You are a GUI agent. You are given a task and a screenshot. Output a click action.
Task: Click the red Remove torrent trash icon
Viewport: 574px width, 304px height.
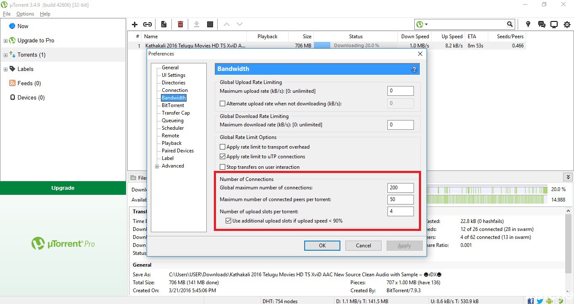click(x=180, y=24)
